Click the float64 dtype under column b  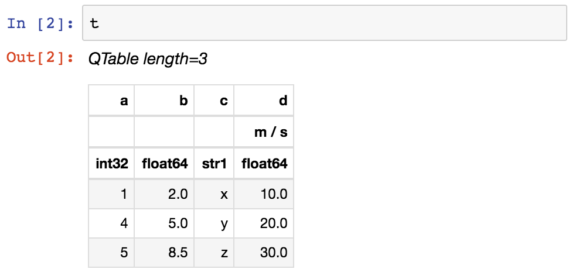tap(165, 164)
